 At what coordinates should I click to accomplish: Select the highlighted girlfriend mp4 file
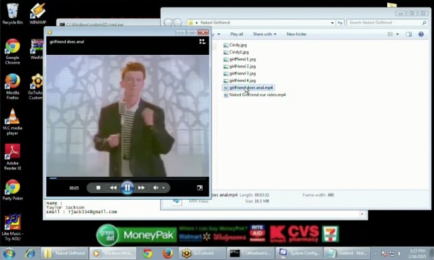click(x=248, y=87)
